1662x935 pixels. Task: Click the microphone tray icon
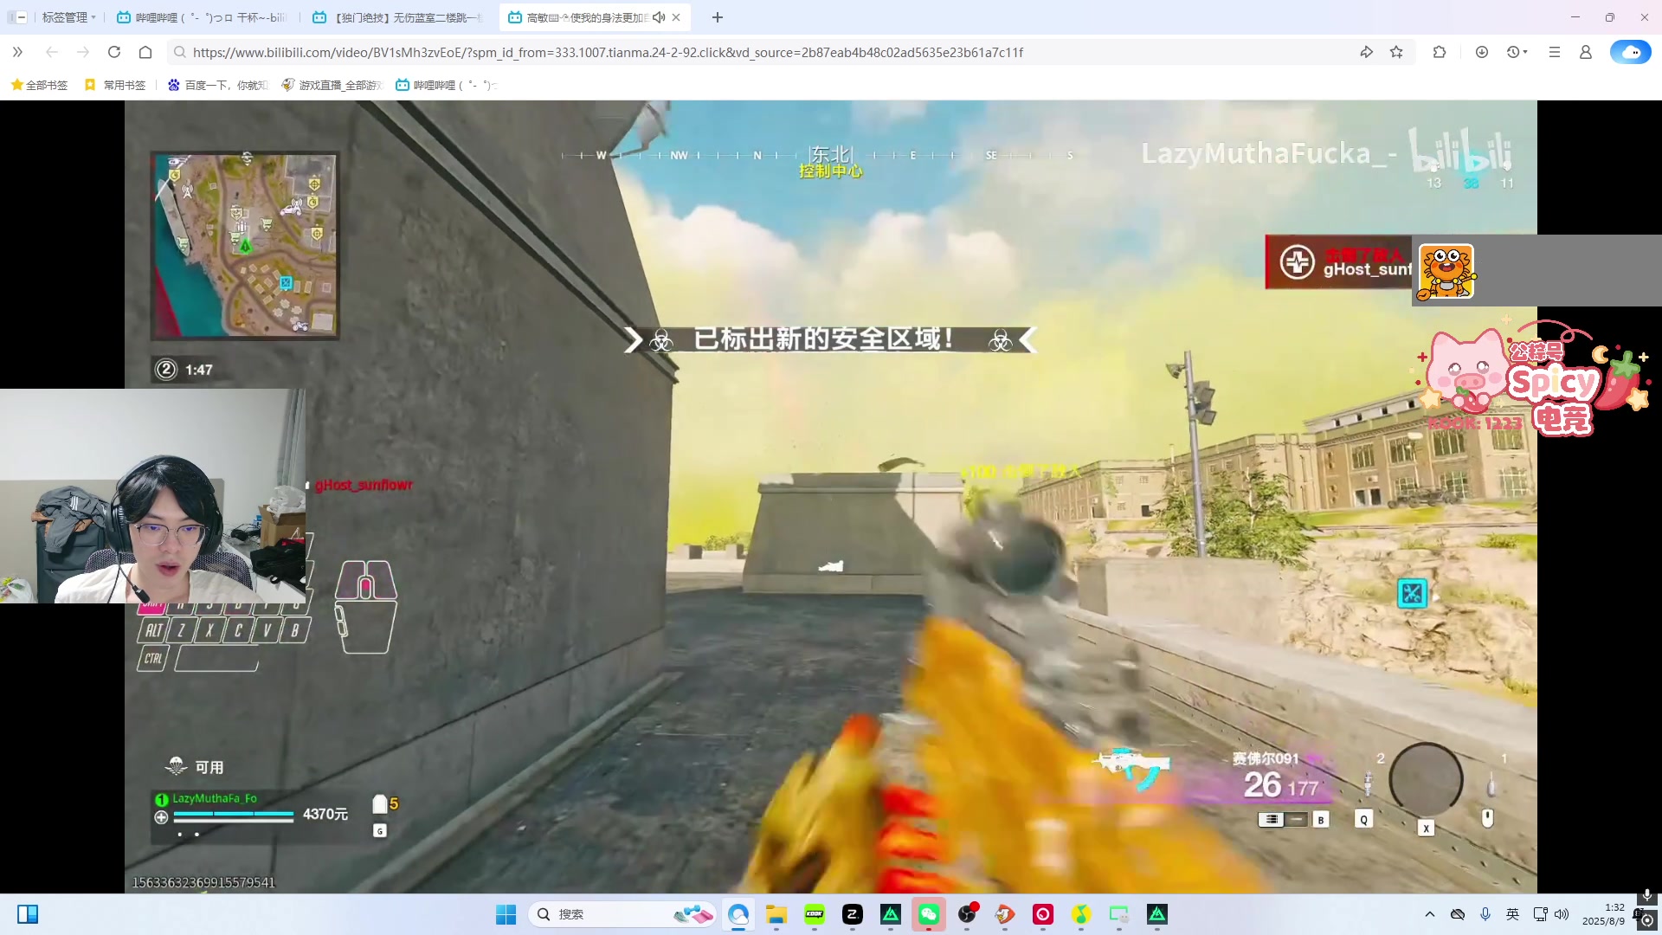[x=1485, y=914]
